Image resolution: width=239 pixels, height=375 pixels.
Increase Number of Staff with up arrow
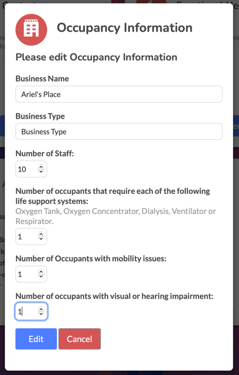point(41,167)
